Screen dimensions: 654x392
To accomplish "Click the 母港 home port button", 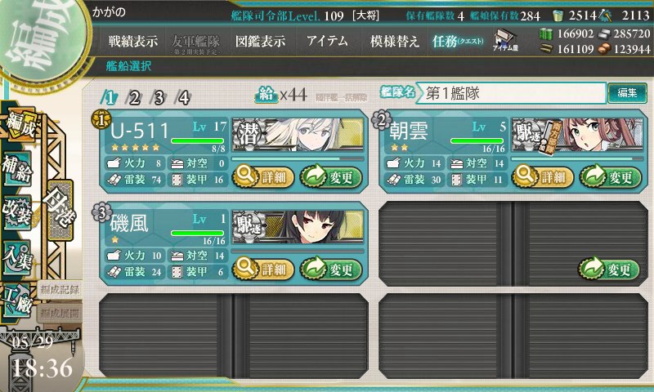I will (x=60, y=210).
